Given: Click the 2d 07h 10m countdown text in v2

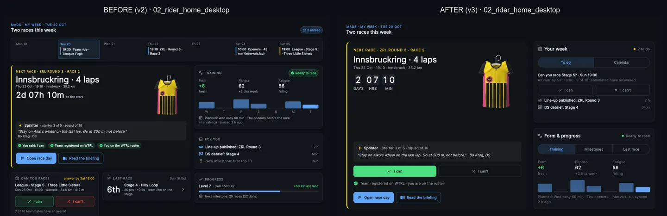Looking at the screenshot, I should pos(40,95).
